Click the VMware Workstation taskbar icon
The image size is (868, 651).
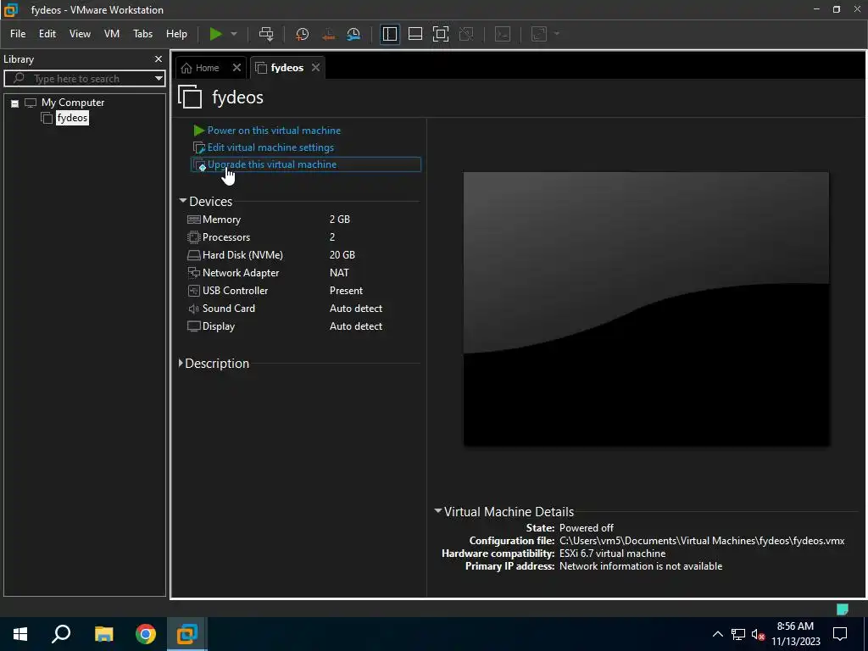click(187, 634)
